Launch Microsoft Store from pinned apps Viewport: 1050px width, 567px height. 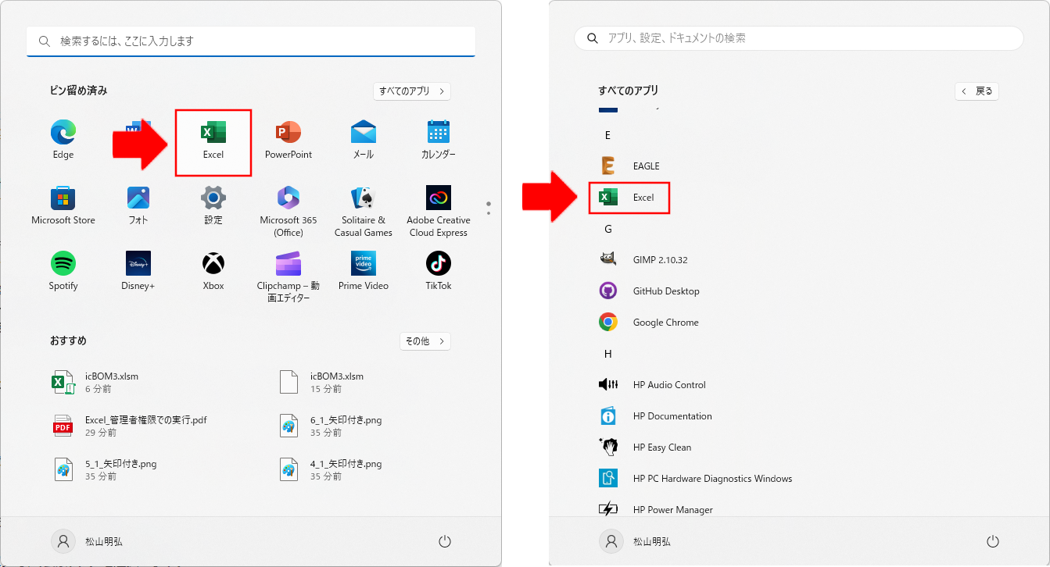click(x=63, y=205)
